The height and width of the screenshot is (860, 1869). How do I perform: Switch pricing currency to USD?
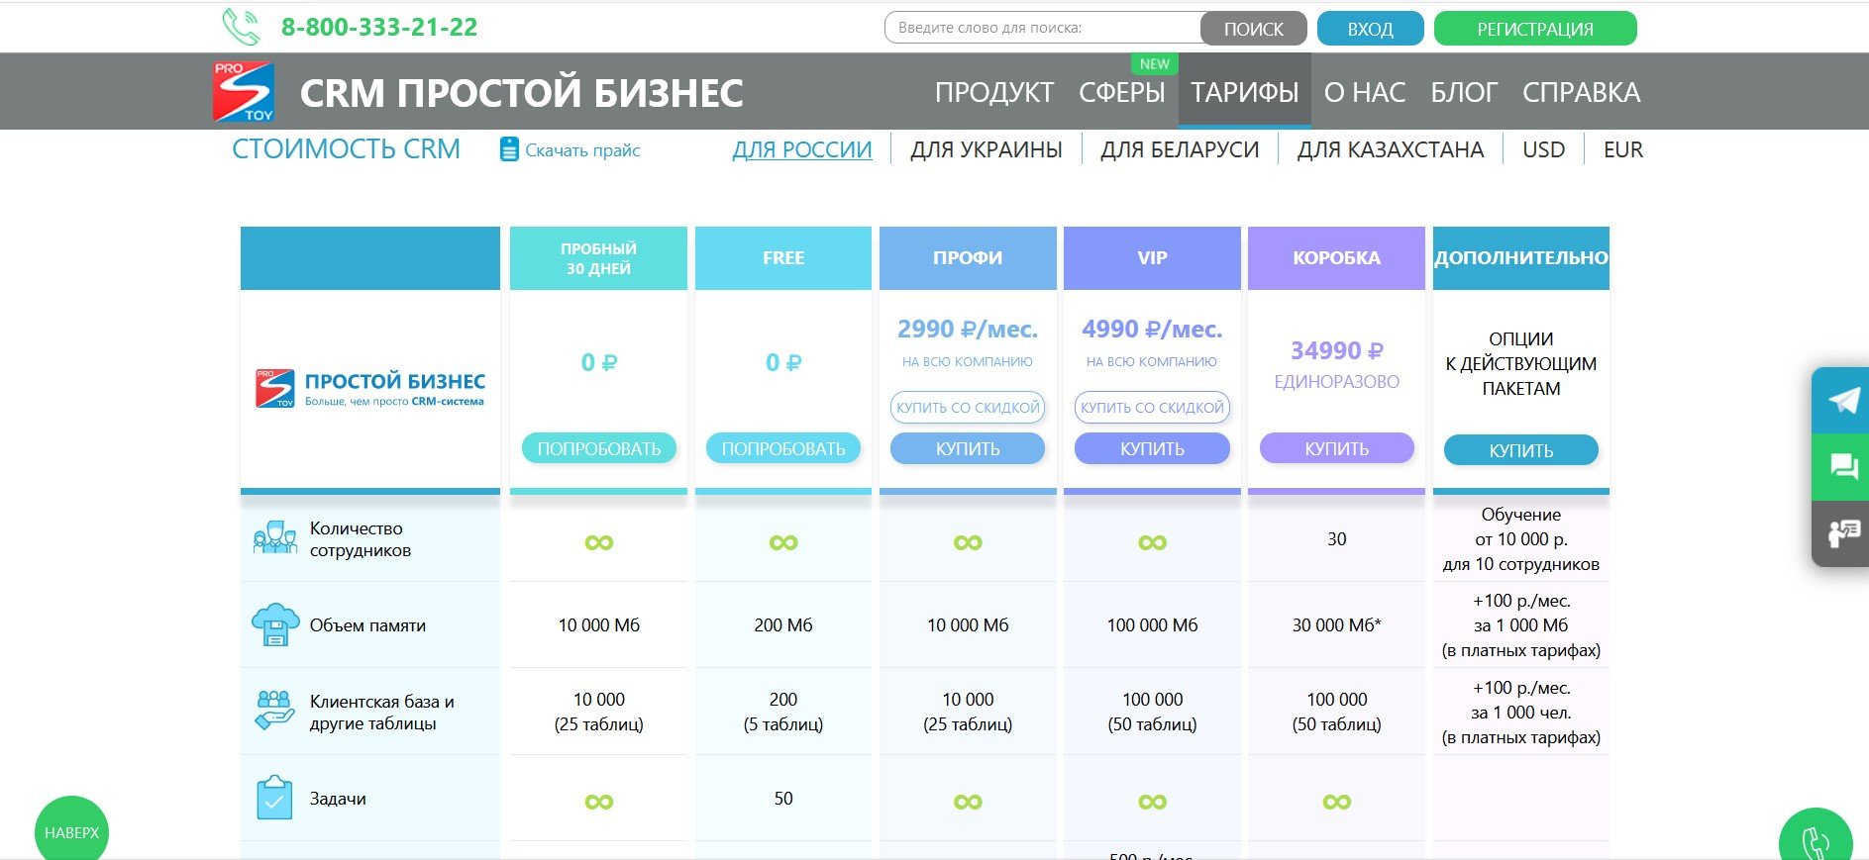1543,150
